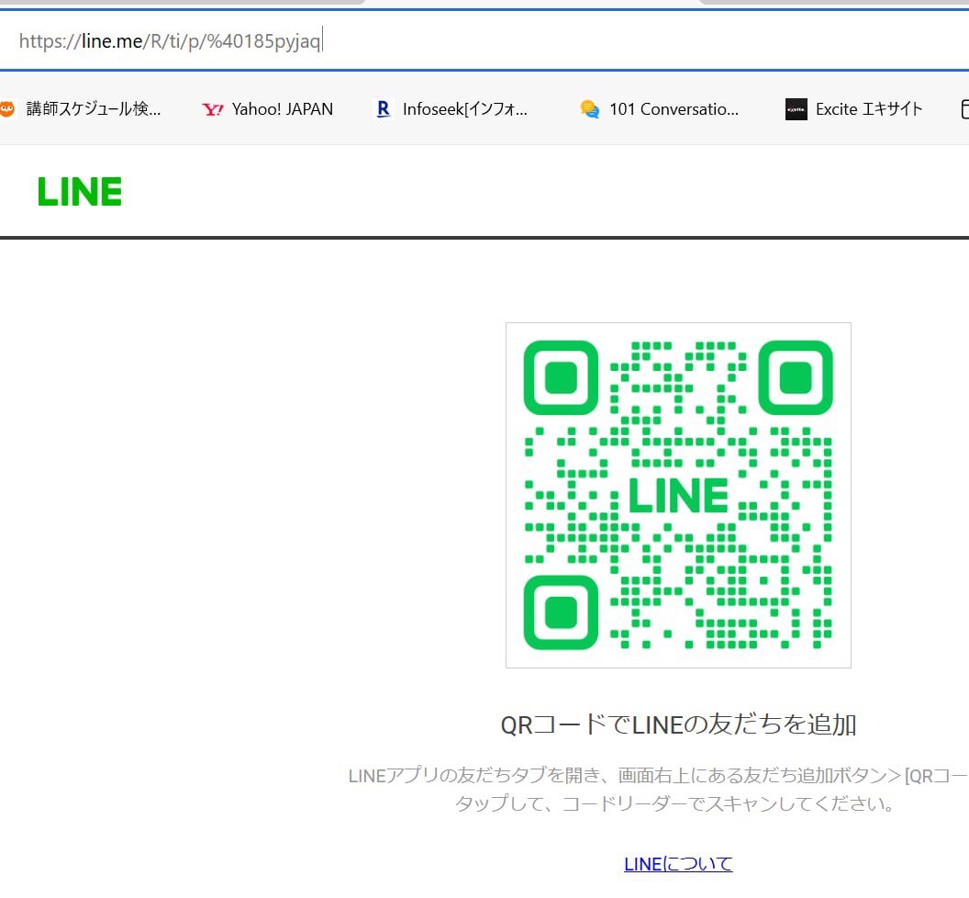The height and width of the screenshot is (898, 969).
Task: Open the LINEについて link
Action: click(x=678, y=864)
